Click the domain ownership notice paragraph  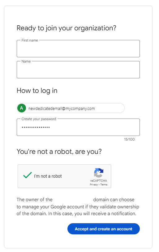click(78, 206)
